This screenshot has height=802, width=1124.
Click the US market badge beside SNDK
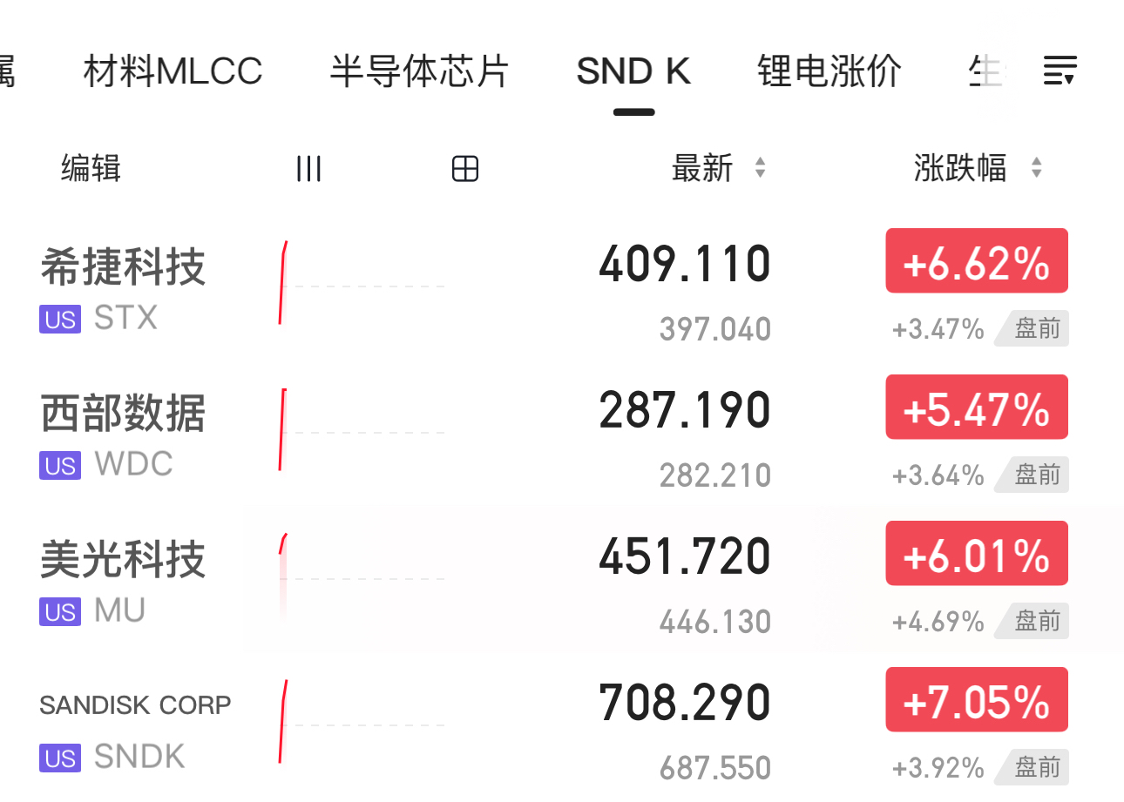[60, 758]
